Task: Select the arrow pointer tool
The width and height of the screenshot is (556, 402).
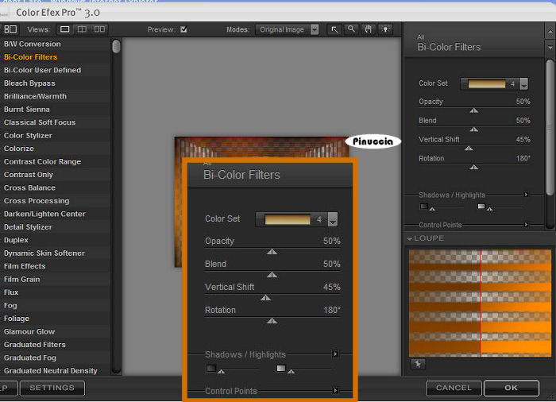Action: 334,29
